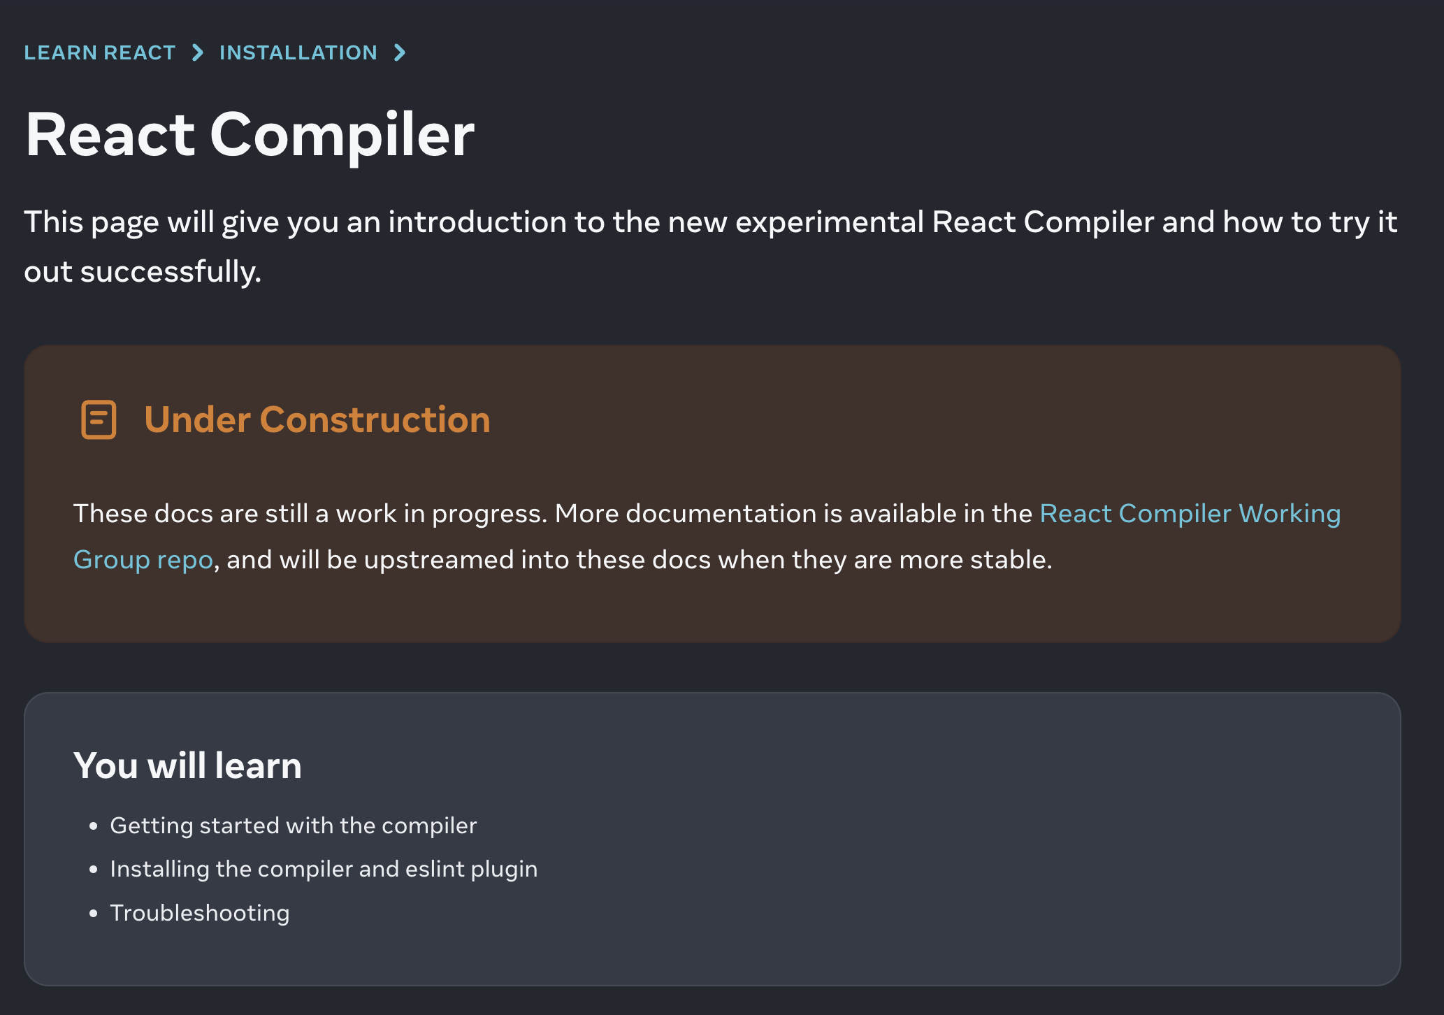Select "Getting started with the compiler" item
This screenshot has width=1444, height=1015.
pyautogui.click(x=294, y=826)
